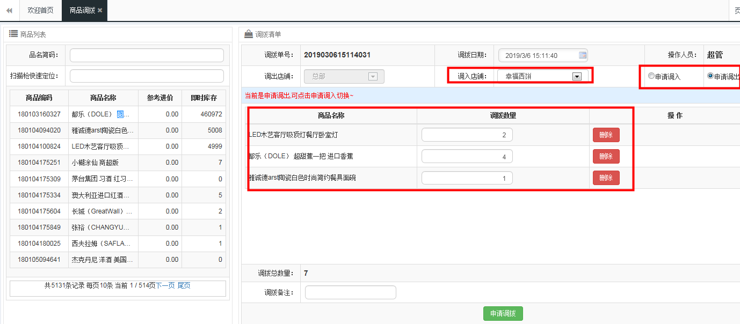Close the 商品调拨 tab via its X icon
740x324 pixels.
[100, 9]
